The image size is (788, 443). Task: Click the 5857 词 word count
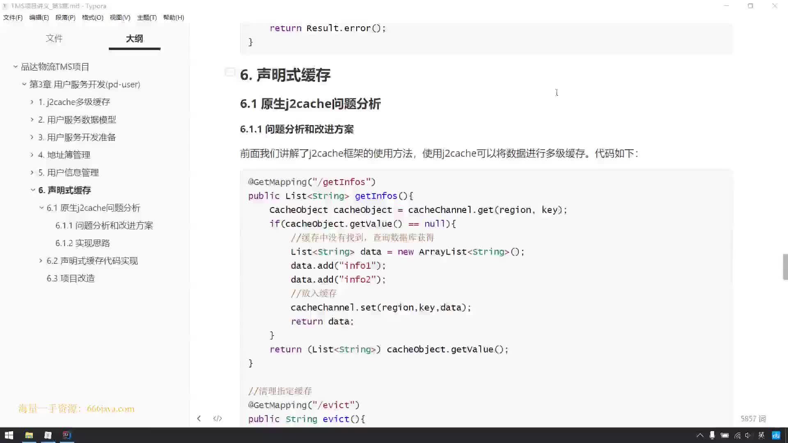tap(753, 418)
